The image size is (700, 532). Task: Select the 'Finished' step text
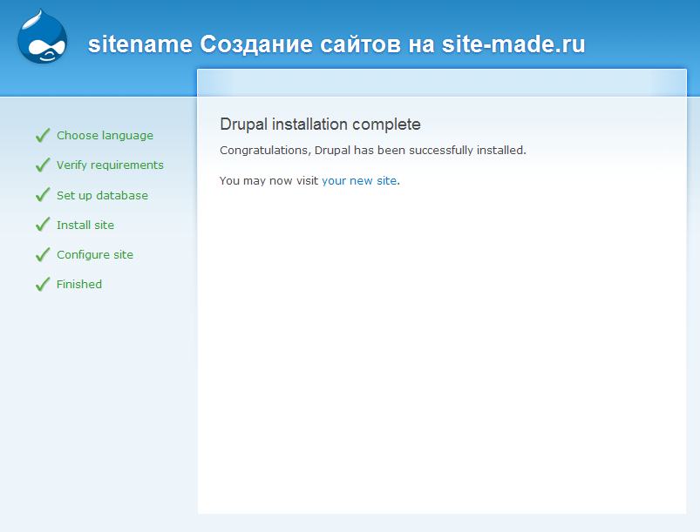pyautogui.click(x=79, y=284)
